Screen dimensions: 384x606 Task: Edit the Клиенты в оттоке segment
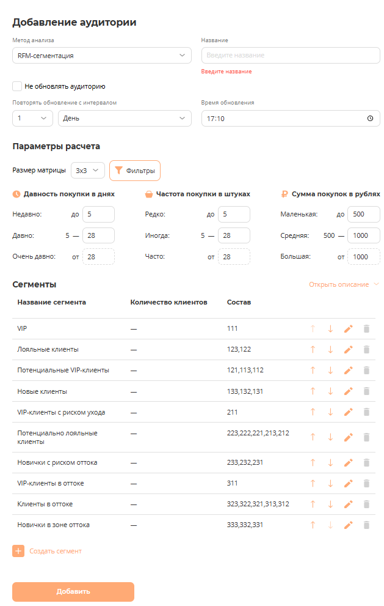coord(349,504)
